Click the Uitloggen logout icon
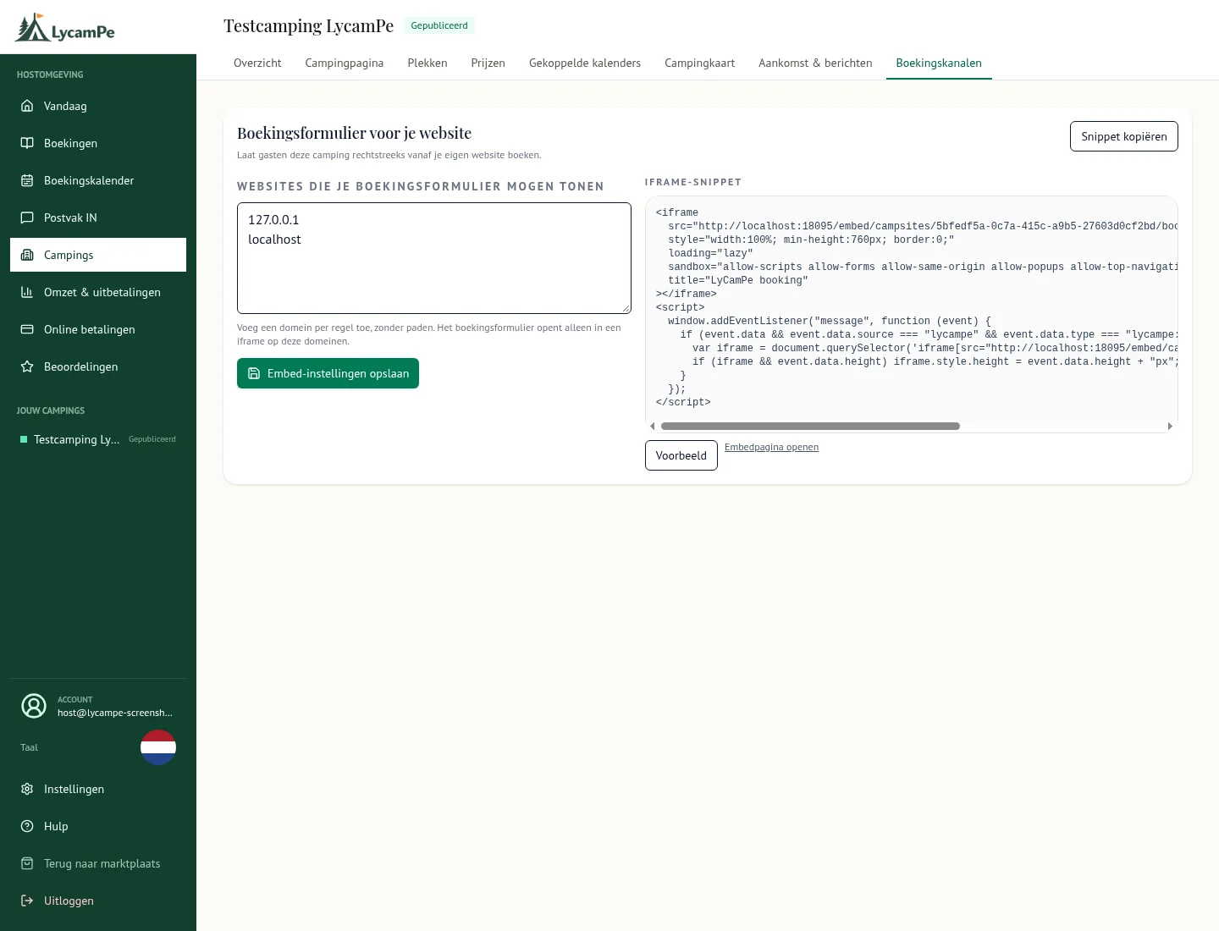 [x=27, y=901]
